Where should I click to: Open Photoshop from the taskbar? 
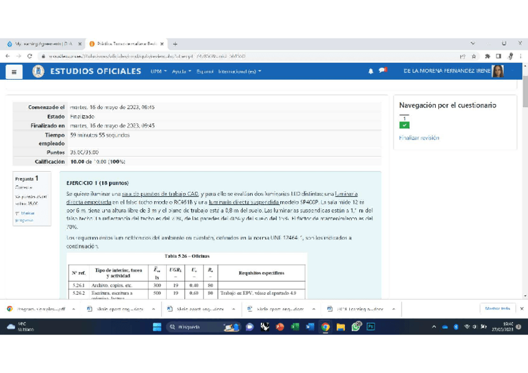[x=370, y=326]
